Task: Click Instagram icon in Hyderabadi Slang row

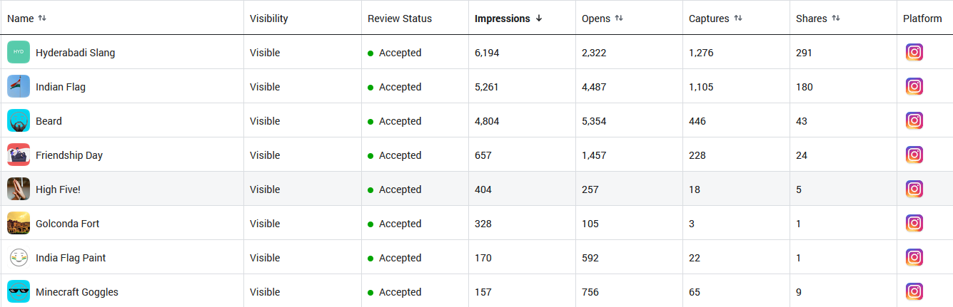Action: [914, 52]
